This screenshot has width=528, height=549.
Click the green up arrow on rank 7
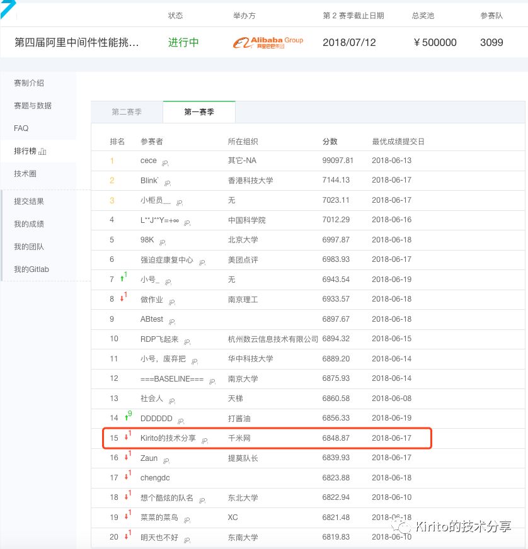point(122,279)
